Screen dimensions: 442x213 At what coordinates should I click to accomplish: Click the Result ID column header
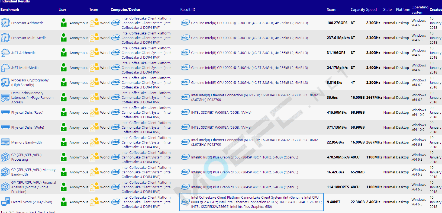pos(188,9)
